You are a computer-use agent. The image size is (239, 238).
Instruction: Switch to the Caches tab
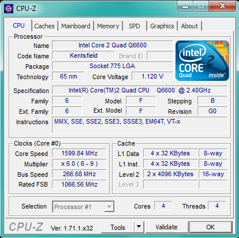click(44, 26)
